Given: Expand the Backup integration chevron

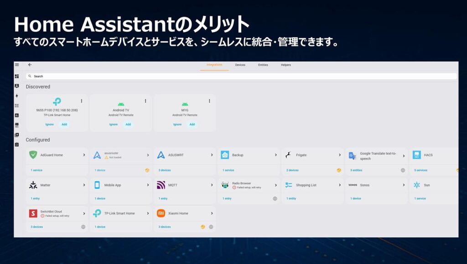Looking at the screenshot, I should (275, 155).
